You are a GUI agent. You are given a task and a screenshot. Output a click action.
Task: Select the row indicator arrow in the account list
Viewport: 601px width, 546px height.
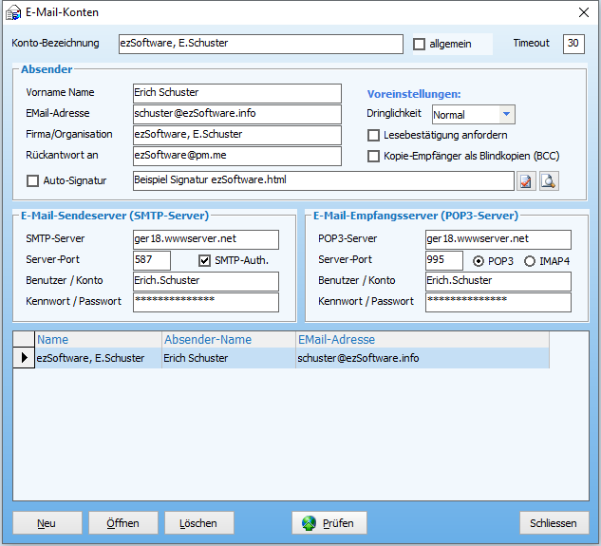(x=23, y=358)
